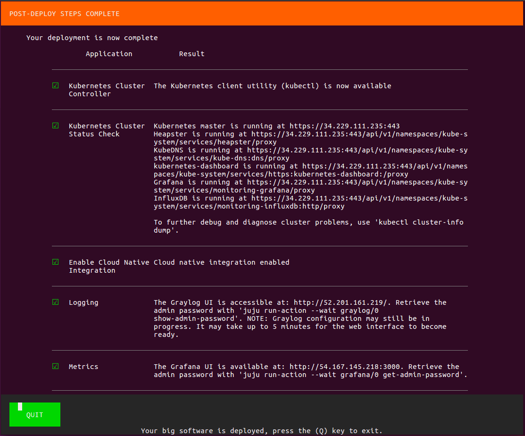525x436 pixels.
Task: Click the Application column header
Action: 109,54
